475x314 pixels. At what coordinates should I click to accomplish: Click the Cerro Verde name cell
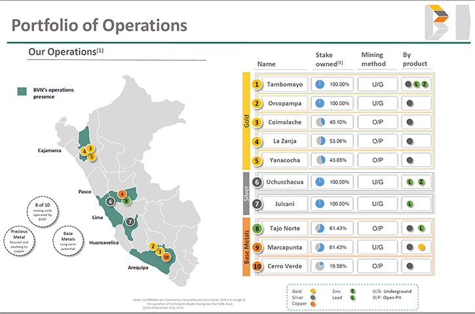[285, 266]
